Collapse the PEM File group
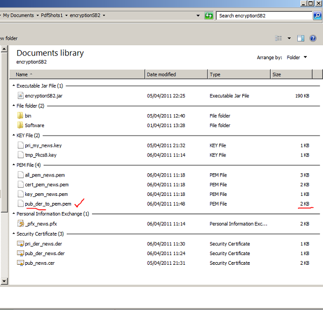The height and width of the screenshot is (310, 323). [13, 165]
